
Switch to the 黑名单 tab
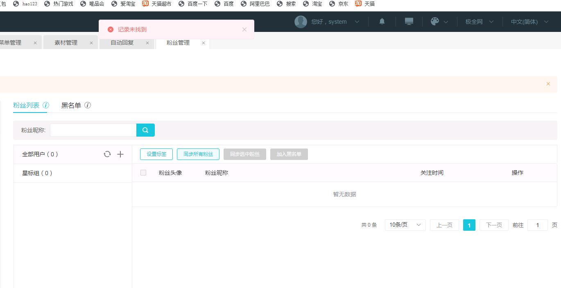(71, 106)
